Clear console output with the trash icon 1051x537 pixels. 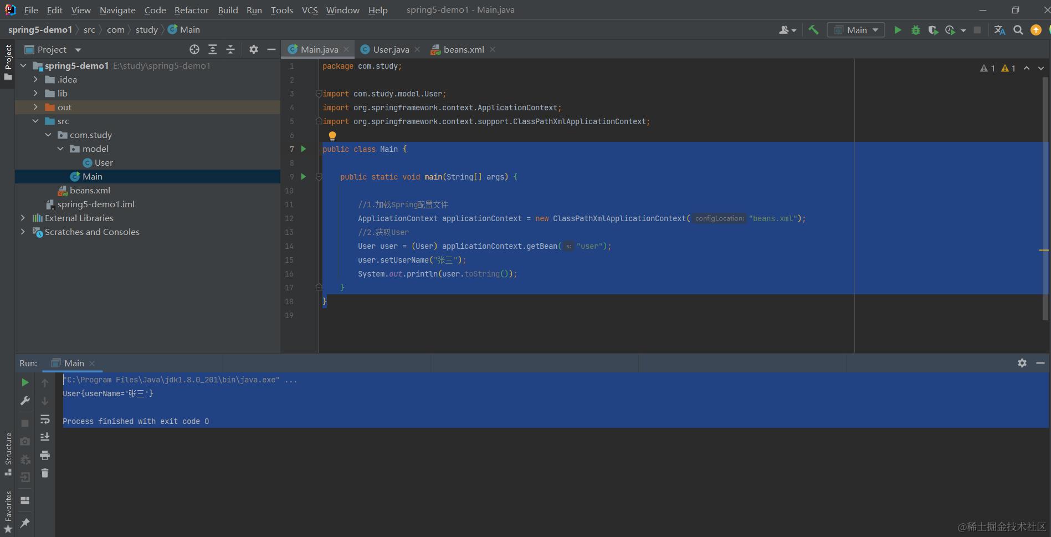click(45, 473)
